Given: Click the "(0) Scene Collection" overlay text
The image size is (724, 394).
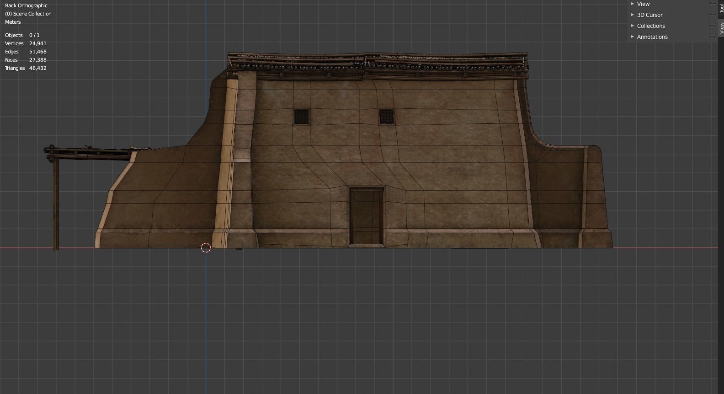Looking at the screenshot, I should [x=28, y=14].
